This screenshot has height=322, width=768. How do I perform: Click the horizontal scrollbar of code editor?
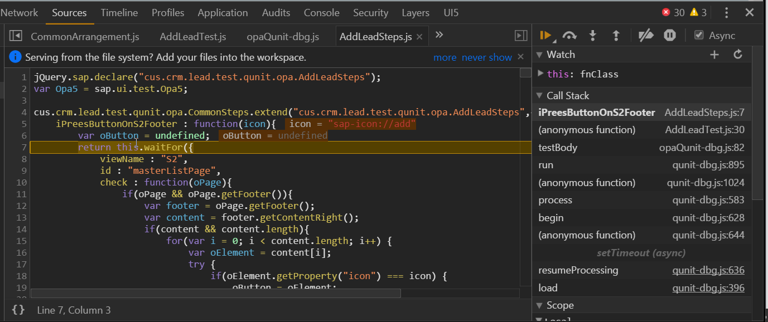coord(216,293)
